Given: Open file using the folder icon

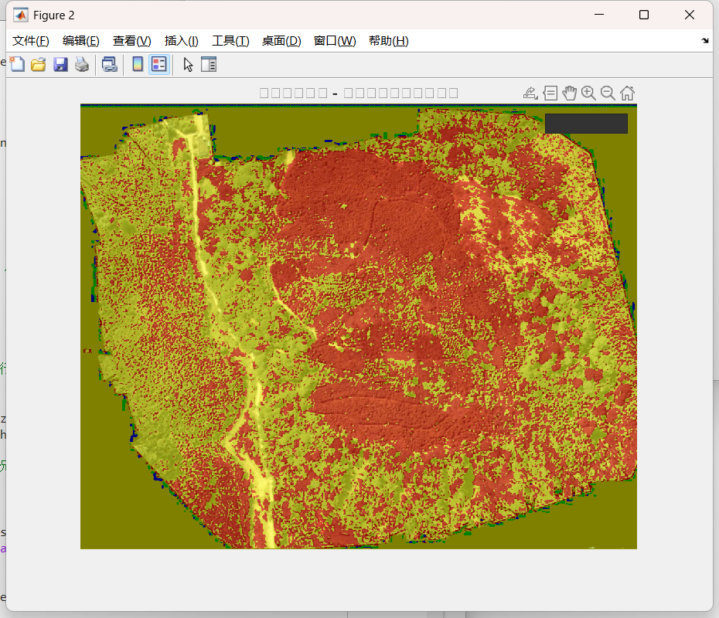Looking at the screenshot, I should 39,65.
